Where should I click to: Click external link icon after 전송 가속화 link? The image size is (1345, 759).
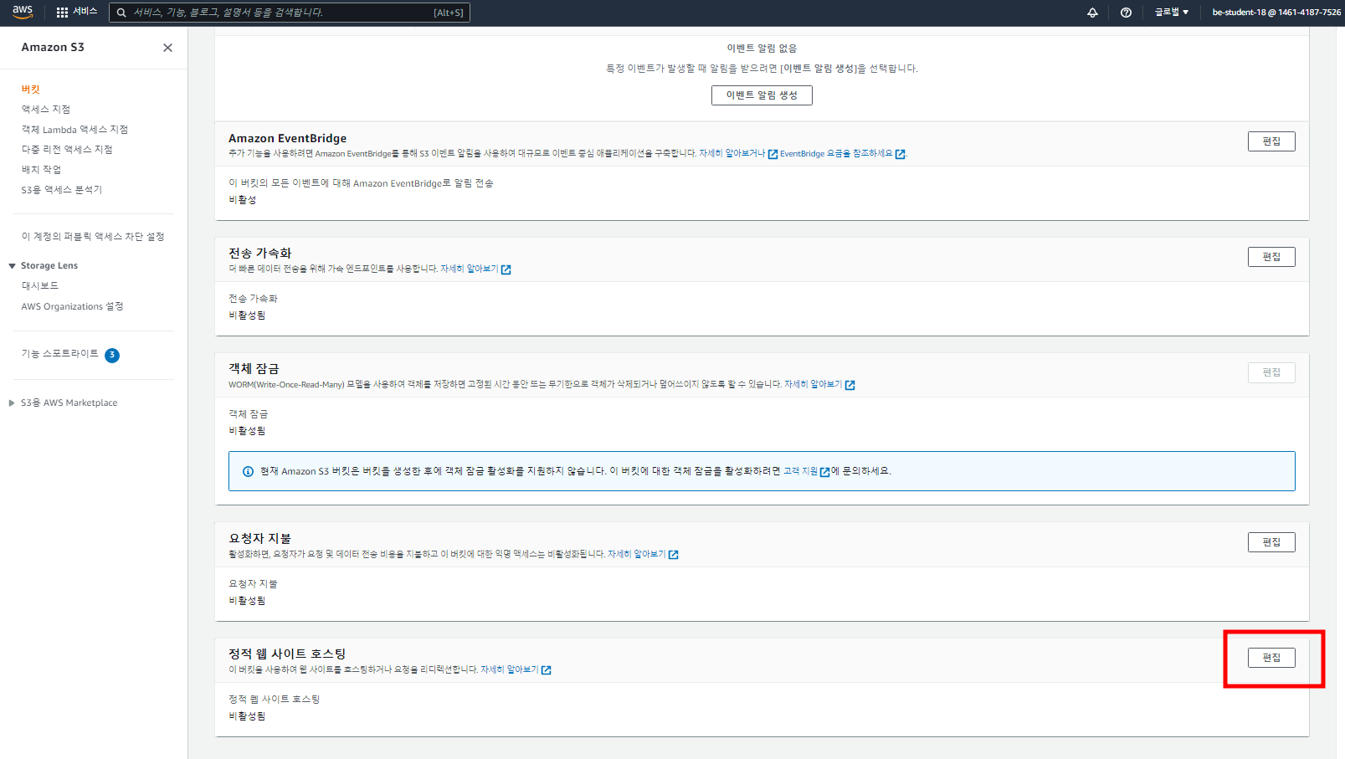[x=506, y=269]
